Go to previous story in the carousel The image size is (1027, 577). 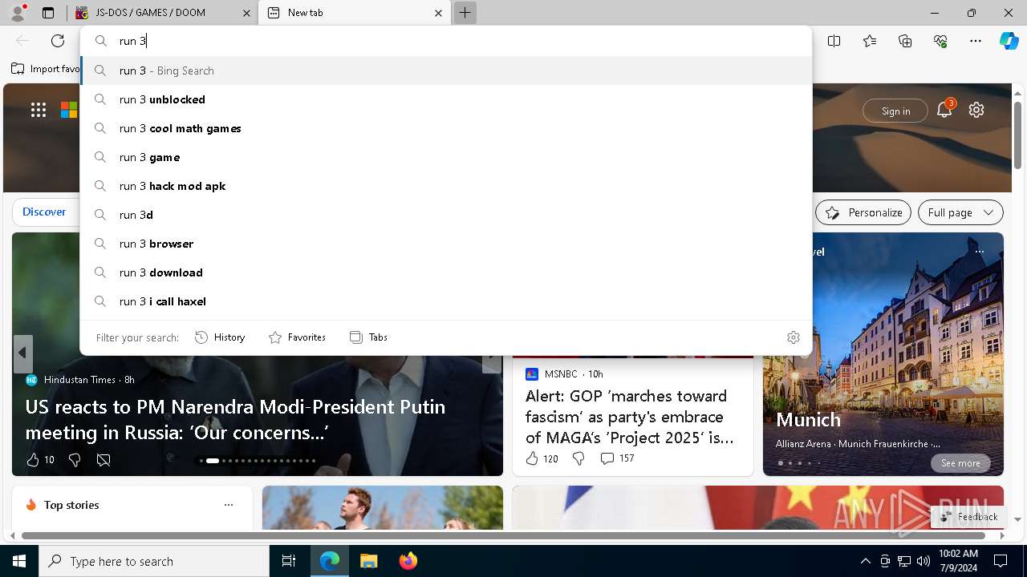point(22,353)
